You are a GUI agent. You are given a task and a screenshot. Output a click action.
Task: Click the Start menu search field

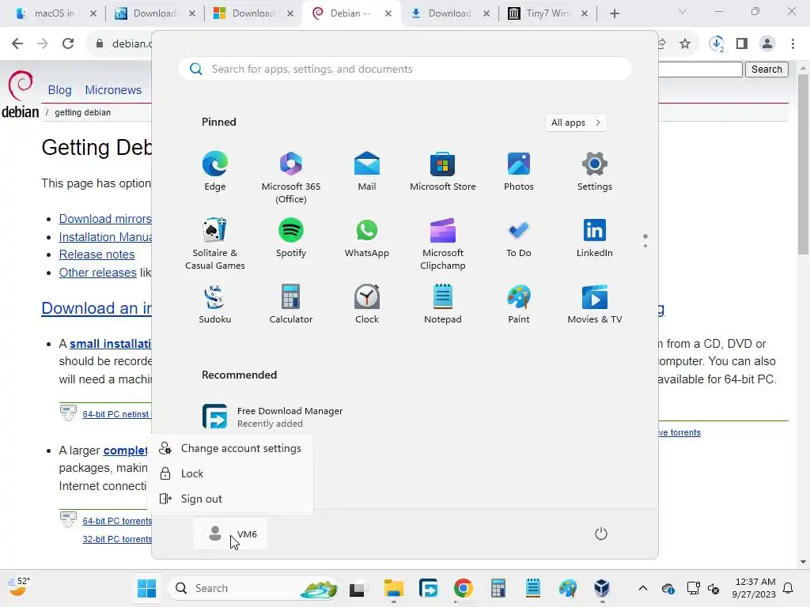(405, 70)
